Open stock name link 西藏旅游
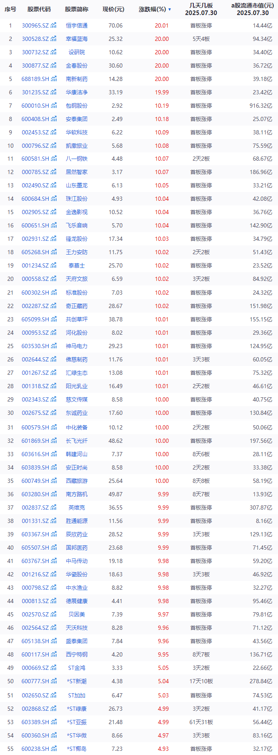The height and width of the screenshot is (755, 278). (77, 481)
